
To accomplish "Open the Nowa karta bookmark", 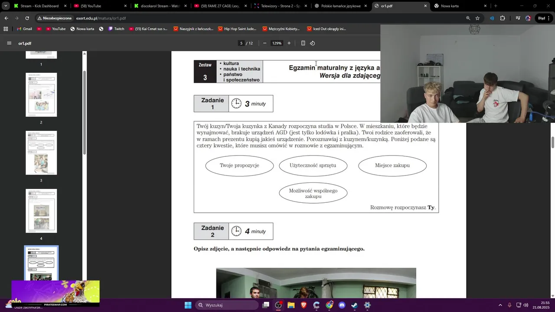I will (x=82, y=29).
